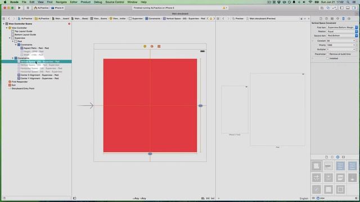This screenshot has height=202, width=360.
Task: Select the Exit icon above the canvas
Action: pos(159,46)
